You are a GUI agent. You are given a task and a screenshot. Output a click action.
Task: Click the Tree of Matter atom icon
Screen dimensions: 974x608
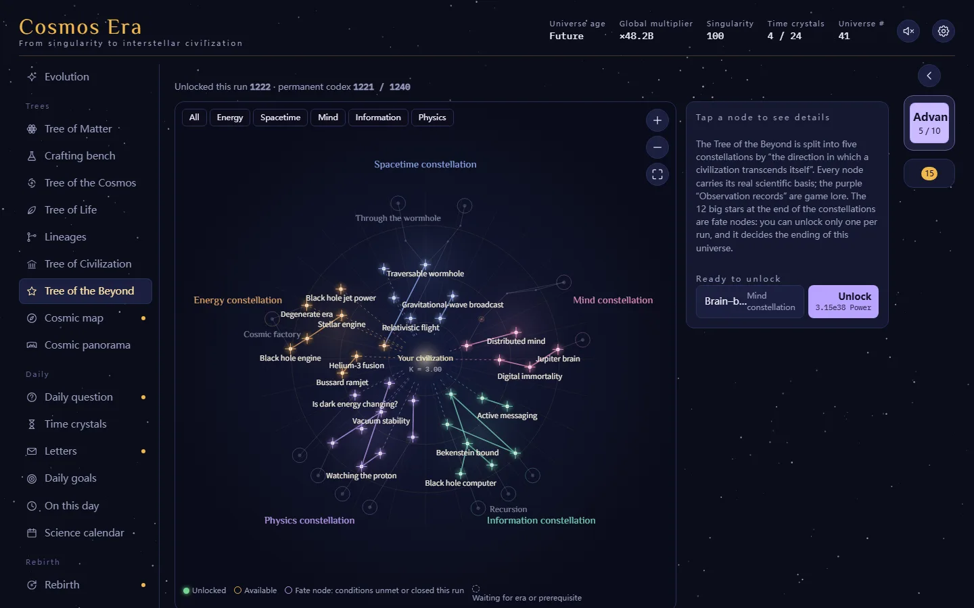click(x=32, y=129)
